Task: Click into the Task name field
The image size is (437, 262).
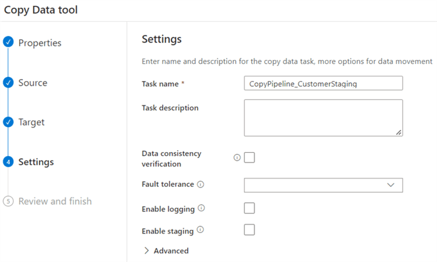Action: (x=323, y=83)
